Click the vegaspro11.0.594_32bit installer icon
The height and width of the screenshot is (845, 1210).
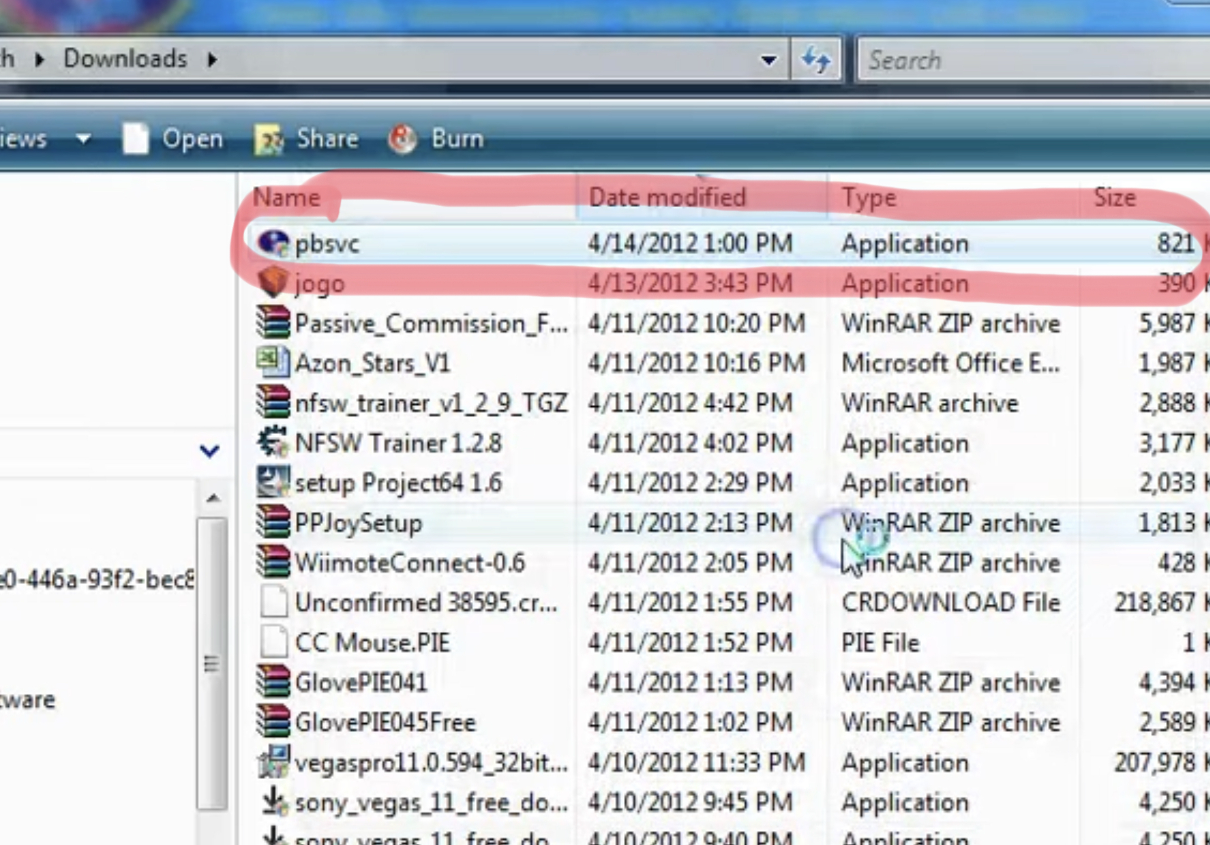tap(273, 761)
